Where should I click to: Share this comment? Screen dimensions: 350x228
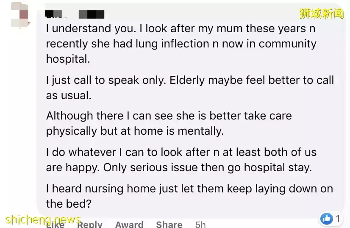pyautogui.click(x=170, y=224)
